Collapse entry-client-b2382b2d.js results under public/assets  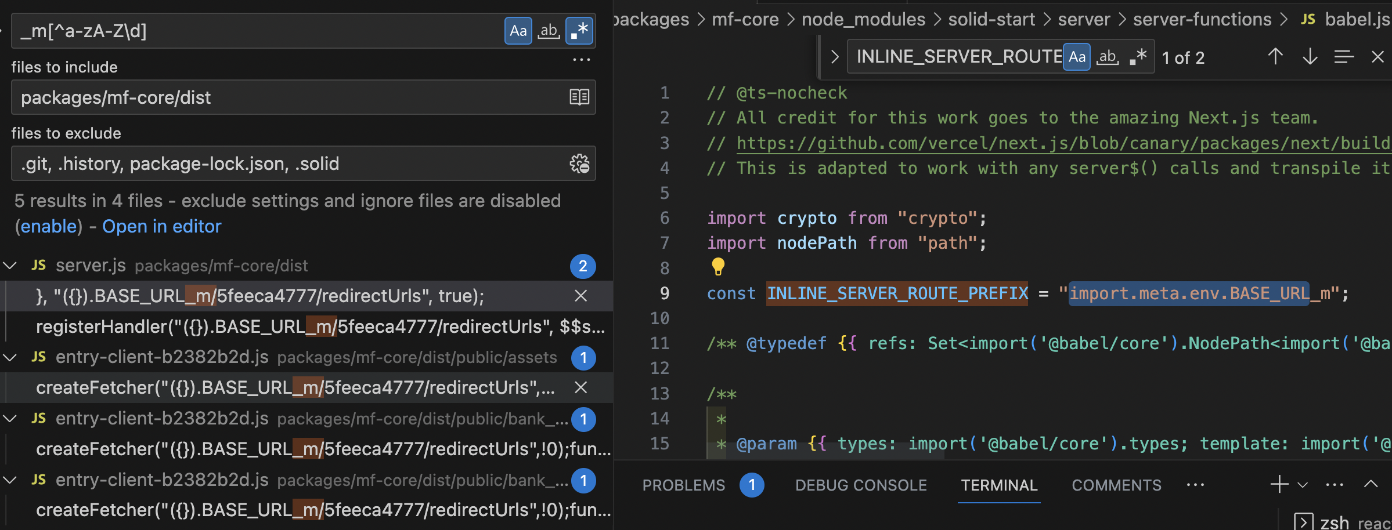(x=9, y=357)
